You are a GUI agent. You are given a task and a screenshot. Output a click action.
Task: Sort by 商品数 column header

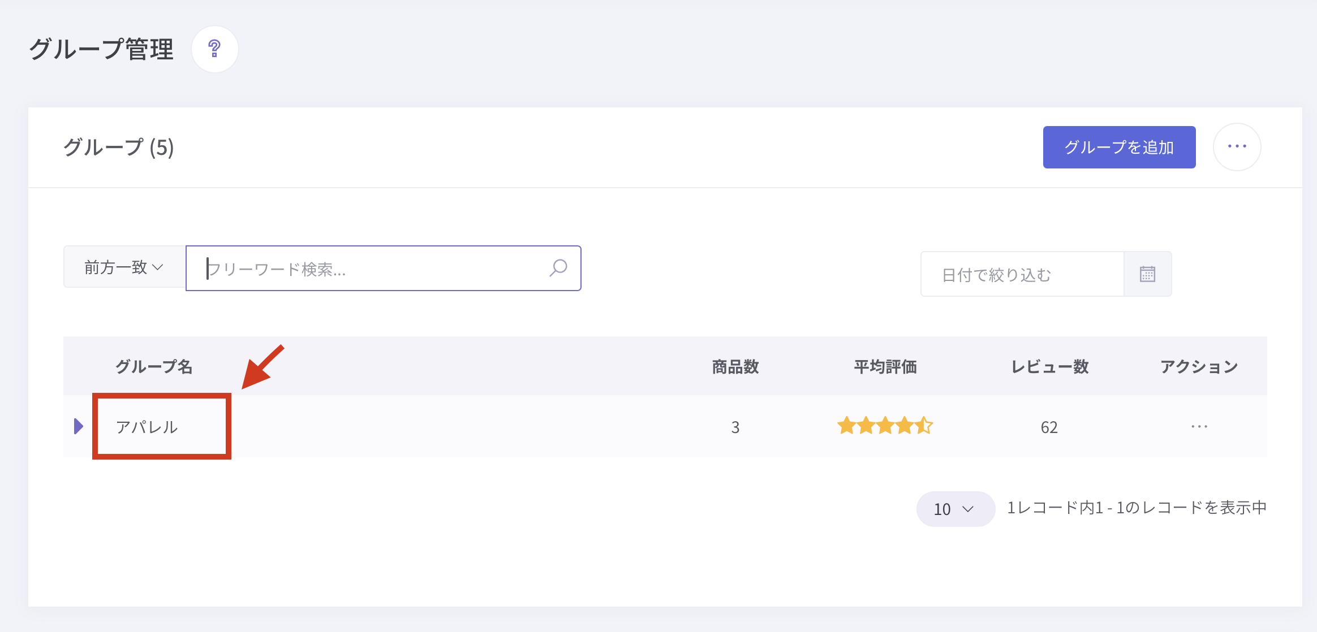[x=735, y=367]
